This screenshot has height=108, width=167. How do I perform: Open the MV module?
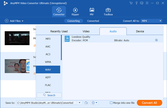click(92, 12)
